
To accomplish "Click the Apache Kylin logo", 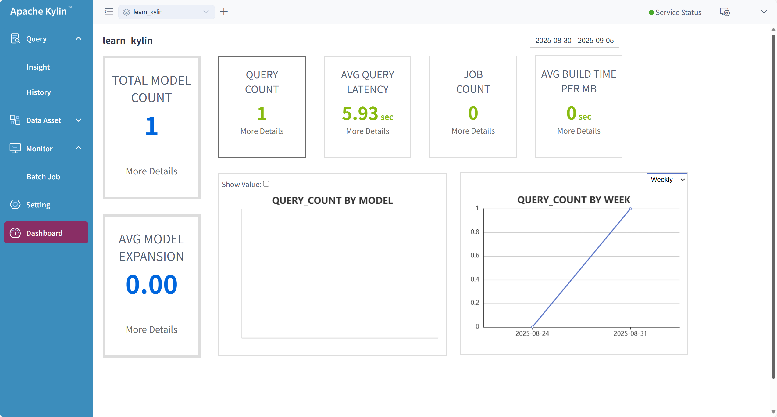I will [41, 11].
